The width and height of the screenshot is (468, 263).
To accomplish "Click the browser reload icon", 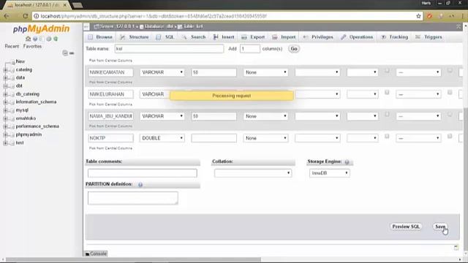I will coord(26,16).
